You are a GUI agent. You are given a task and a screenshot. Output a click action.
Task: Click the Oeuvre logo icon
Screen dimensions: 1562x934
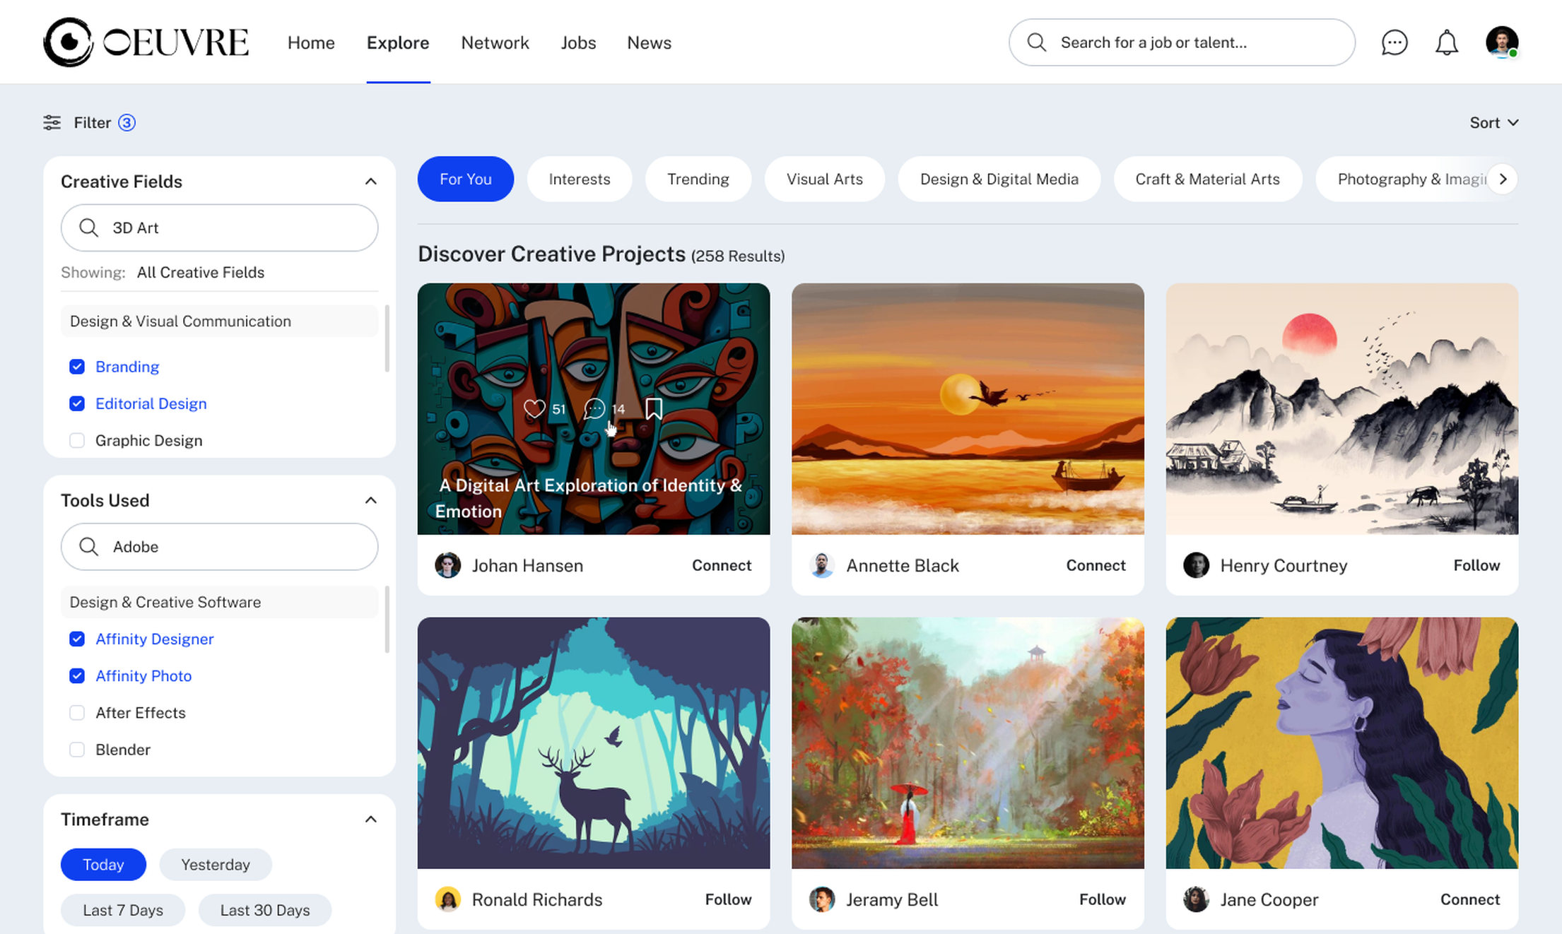[x=68, y=42]
